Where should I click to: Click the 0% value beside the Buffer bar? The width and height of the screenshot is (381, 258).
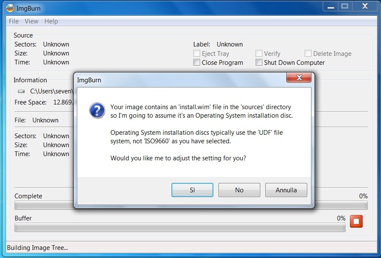tap(341, 218)
